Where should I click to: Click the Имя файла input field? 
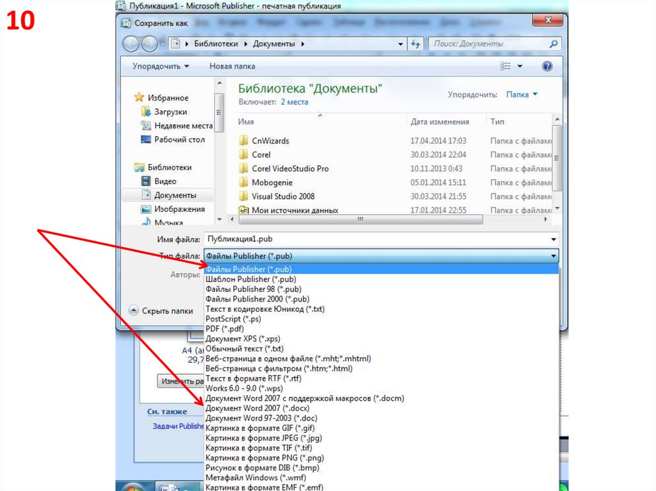click(x=378, y=239)
